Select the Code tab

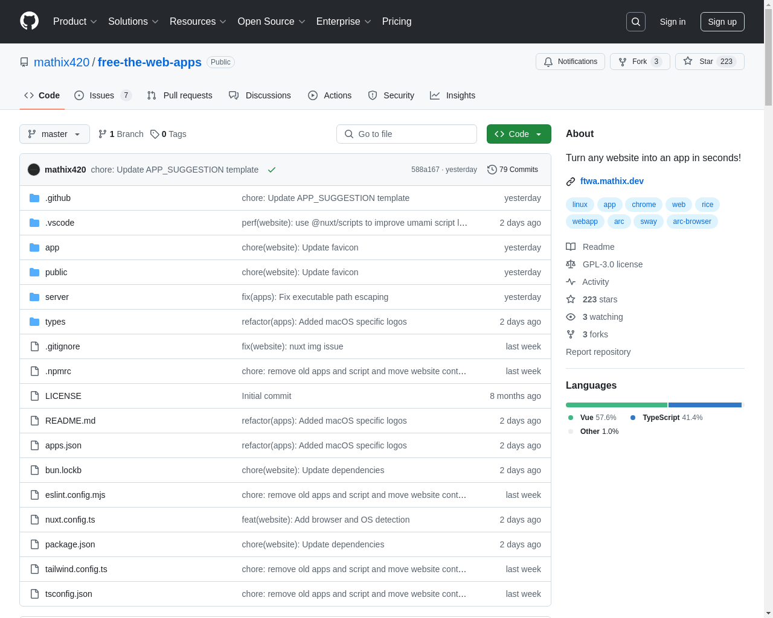[42, 95]
